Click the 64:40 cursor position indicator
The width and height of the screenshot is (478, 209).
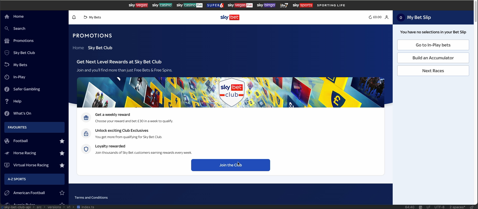pyautogui.click(x=410, y=207)
